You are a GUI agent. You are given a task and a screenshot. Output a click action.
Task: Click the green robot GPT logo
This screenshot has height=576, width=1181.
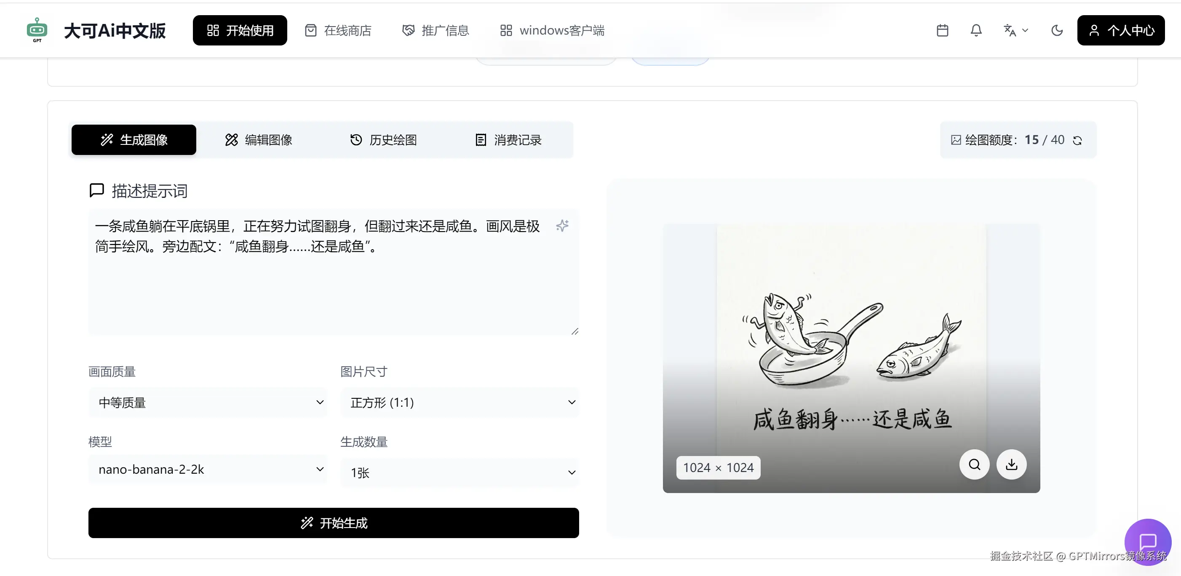click(x=37, y=31)
